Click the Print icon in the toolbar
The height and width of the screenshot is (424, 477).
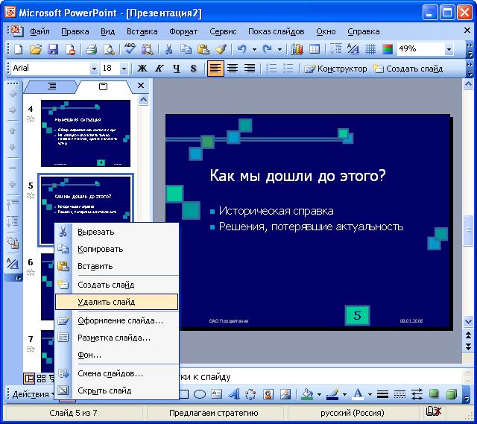[x=91, y=49]
